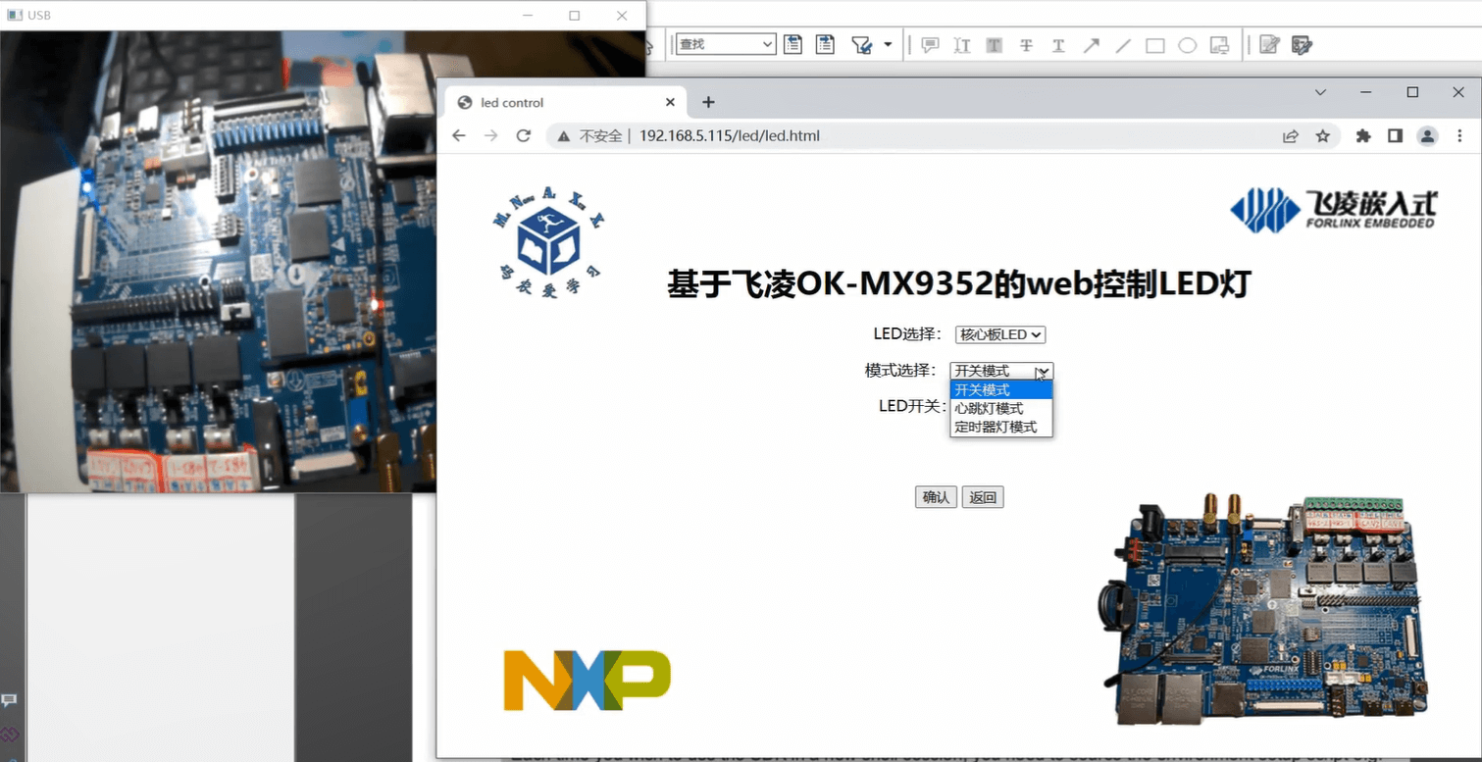Open the browser extensions puzzle icon
The width and height of the screenshot is (1482, 762).
[1363, 136]
